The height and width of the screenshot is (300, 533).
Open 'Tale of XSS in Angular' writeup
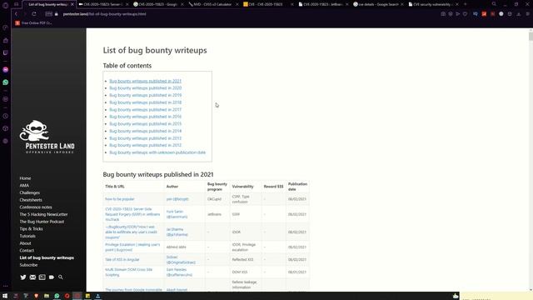[x=122, y=259]
